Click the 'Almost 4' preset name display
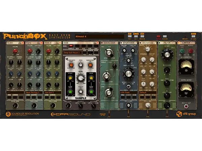Viewport: 202px width, 151px height. coord(99,37)
